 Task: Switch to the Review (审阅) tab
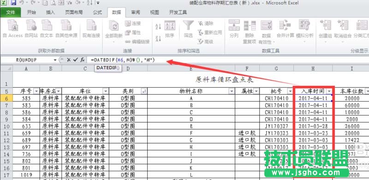tap(136, 12)
